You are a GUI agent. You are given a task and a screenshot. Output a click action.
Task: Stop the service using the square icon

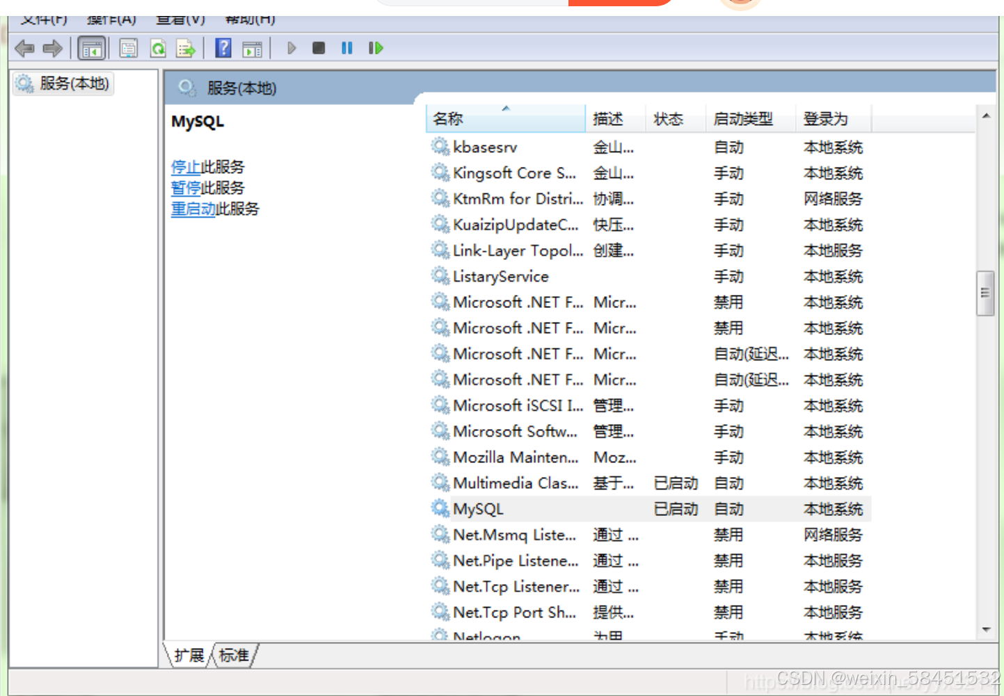(x=318, y=48)
